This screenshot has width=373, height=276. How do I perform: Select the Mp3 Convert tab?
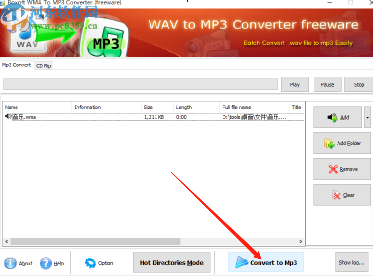(16, 65)
